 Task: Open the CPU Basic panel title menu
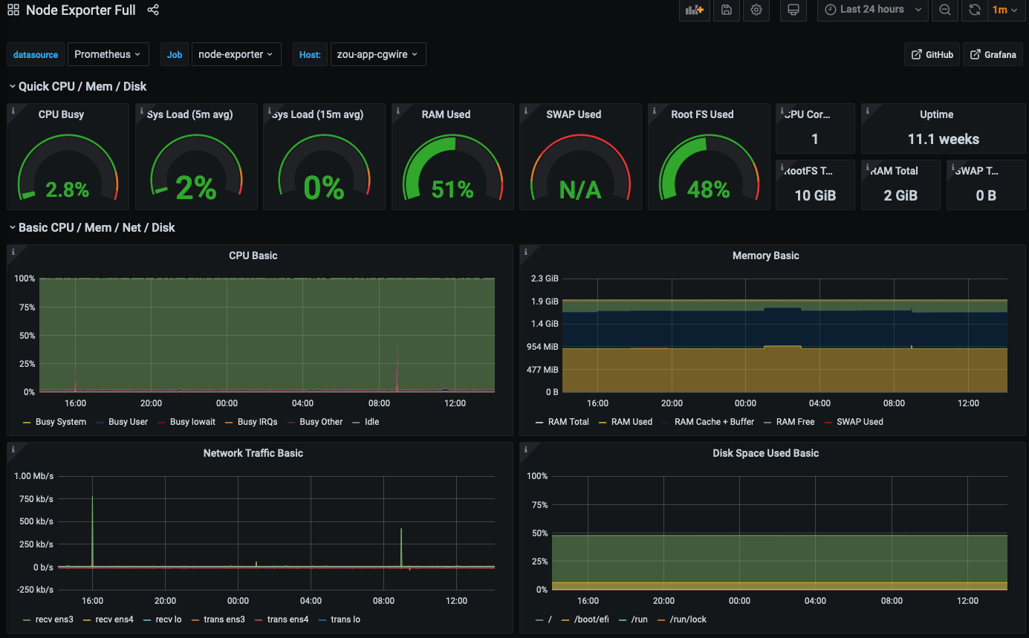tap(253, 255)
